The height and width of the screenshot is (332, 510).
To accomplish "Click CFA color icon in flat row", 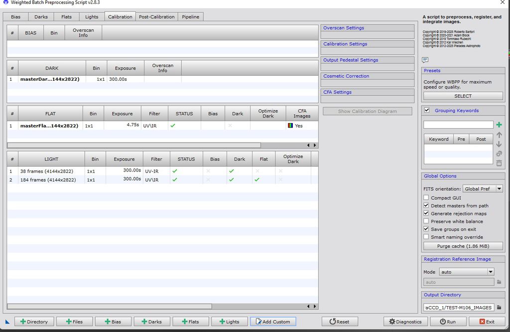I will point(290,125).
